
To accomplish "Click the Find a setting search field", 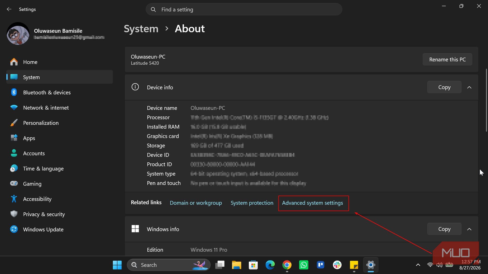I will pos(244,9).
